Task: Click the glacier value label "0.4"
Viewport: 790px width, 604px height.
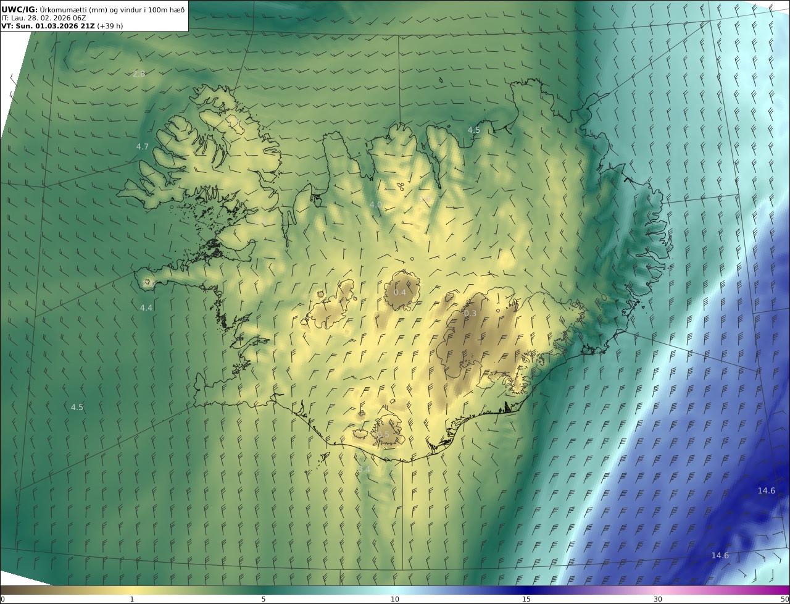Action: pyautogui.click(x=400, y=293)
